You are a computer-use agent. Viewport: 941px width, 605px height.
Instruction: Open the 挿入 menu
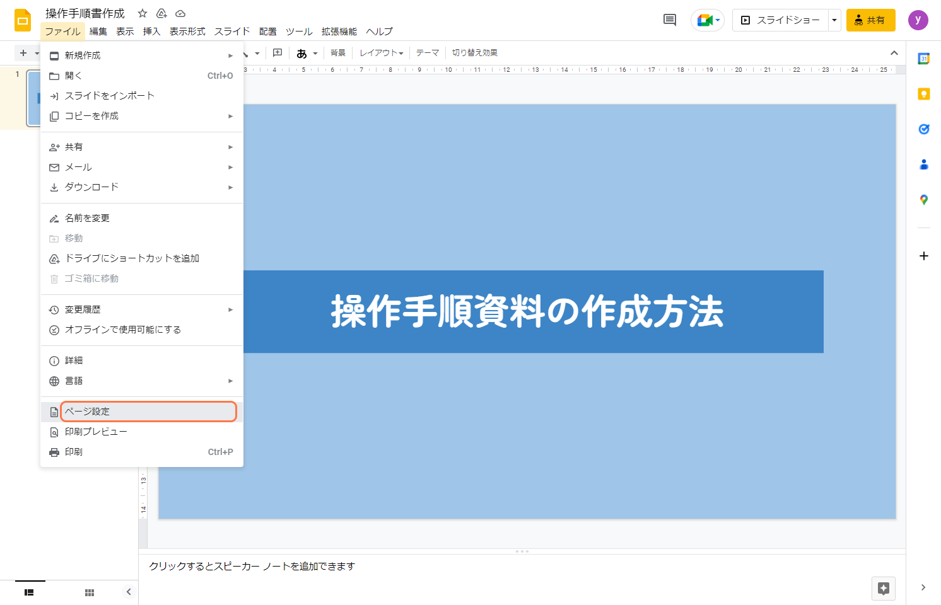(151, 31)
